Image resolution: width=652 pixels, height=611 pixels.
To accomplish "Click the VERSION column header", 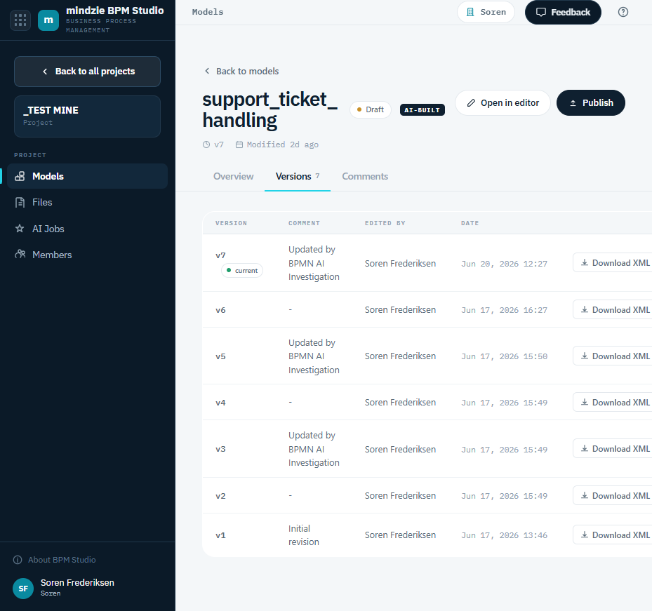I will tap(231, 223).
